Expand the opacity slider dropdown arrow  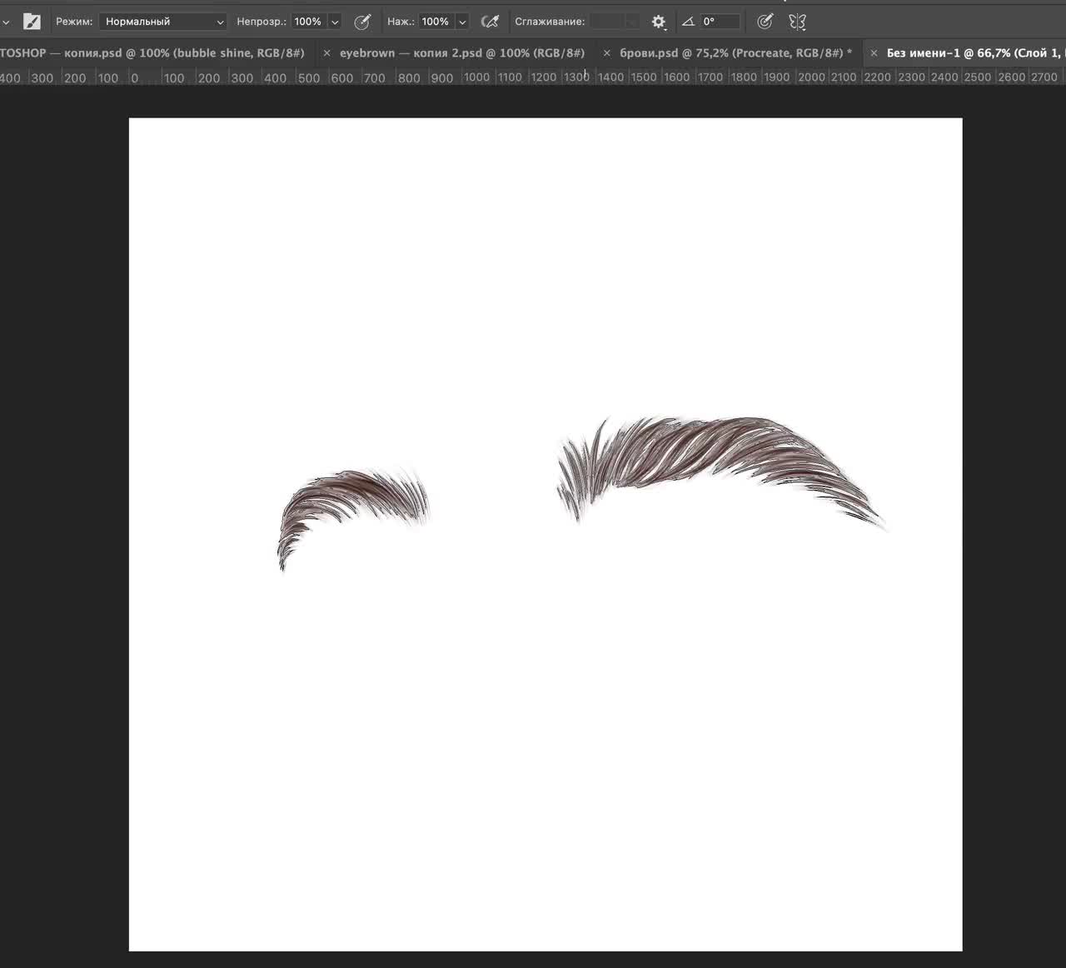(335, 22)
